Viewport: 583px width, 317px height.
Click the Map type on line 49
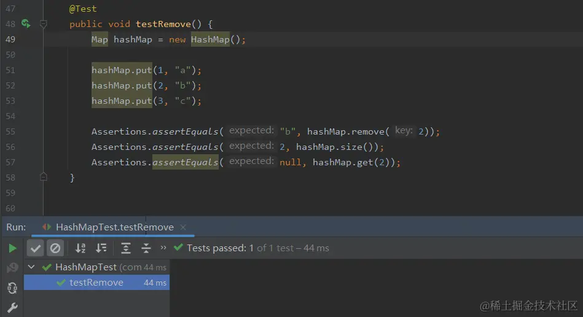click(100, 39)
